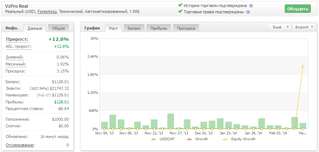Click the Dec 03, '13 axis label
The height and width of the screenshot is (152, 319).
[x=204, y=133]
